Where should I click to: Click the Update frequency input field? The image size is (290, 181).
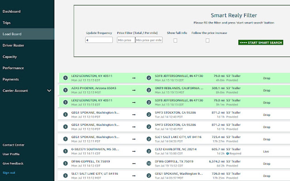[x=99, y=40]
